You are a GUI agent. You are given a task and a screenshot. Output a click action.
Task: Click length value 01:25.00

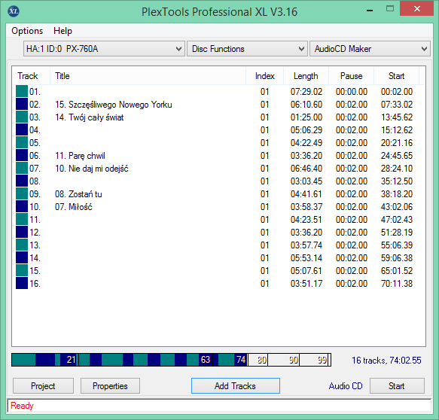(x=306, y=117)
